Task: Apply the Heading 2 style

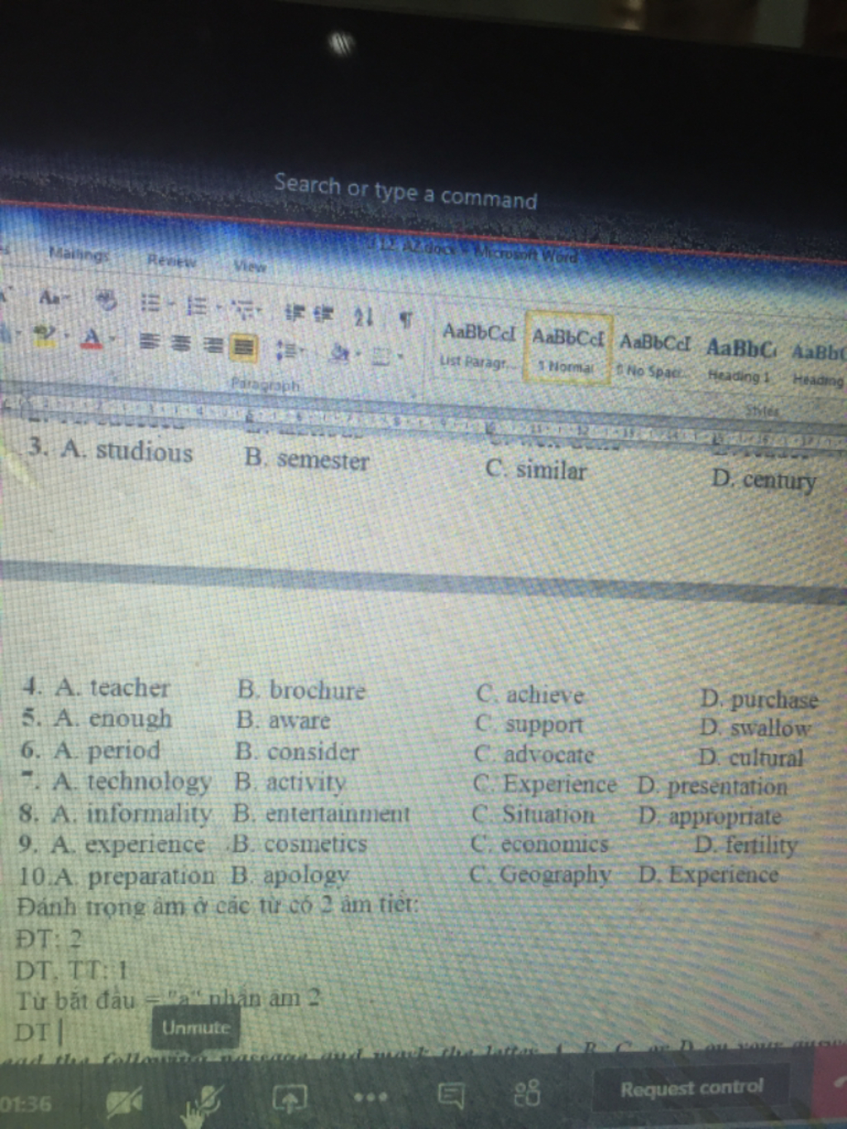Action: 818,364
